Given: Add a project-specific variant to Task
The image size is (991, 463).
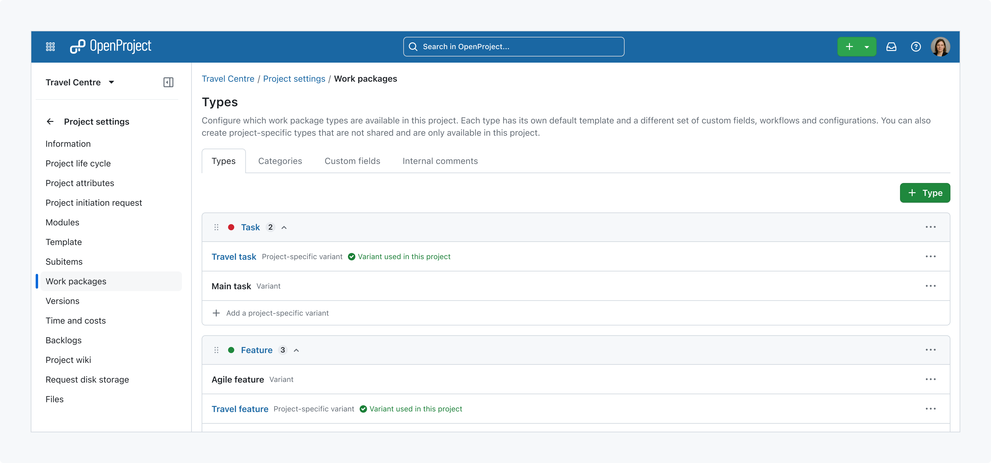Looking at the screenshot, I should pyautogui.click(x=270, y=313).
